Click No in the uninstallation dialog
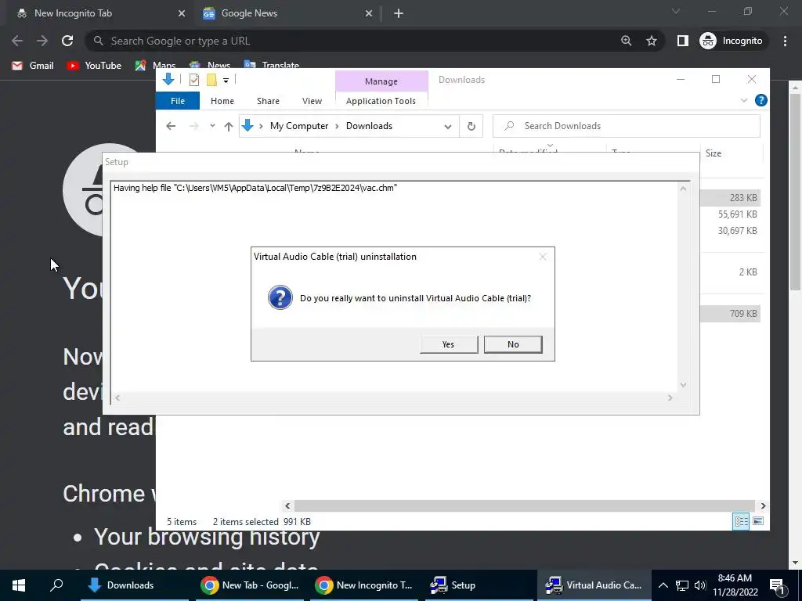The height and width of the screenshot is (601, 802). tap(513, 344)
